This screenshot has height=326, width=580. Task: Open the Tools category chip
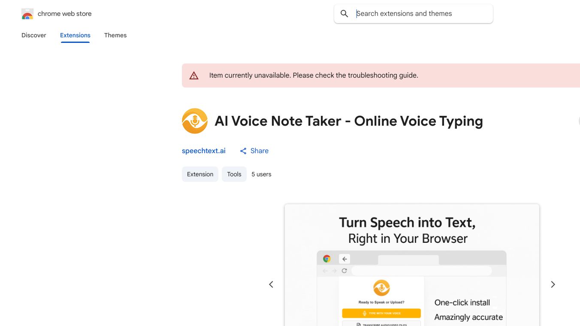click(234, 174)
